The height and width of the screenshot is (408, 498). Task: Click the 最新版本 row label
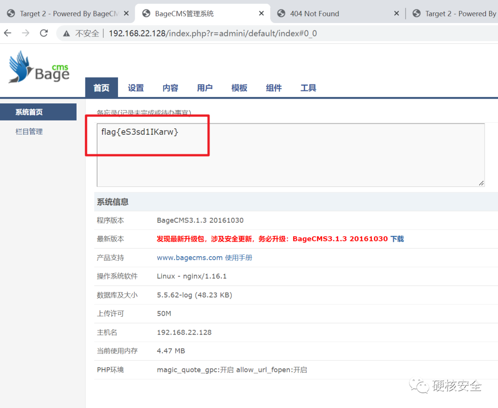point(110,239)
